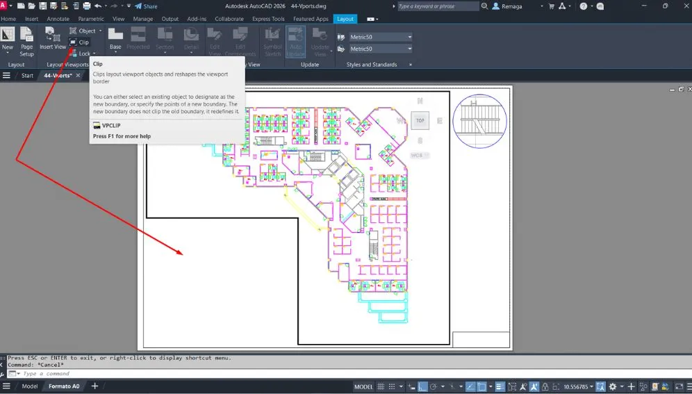
Task: Open the workspace settings gear icon
Action: [x=613, y=386]
